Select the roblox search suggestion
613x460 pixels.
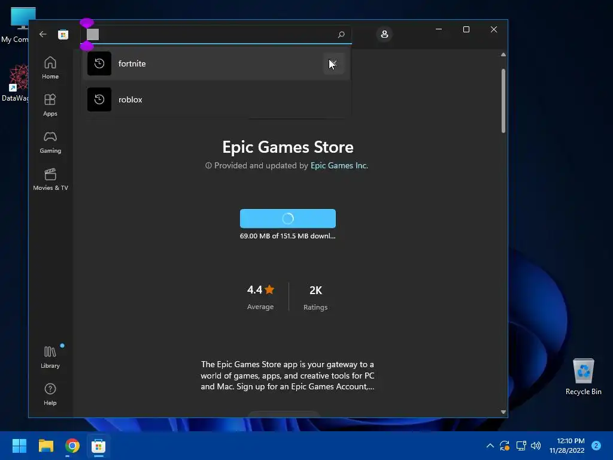coord(217,99)
